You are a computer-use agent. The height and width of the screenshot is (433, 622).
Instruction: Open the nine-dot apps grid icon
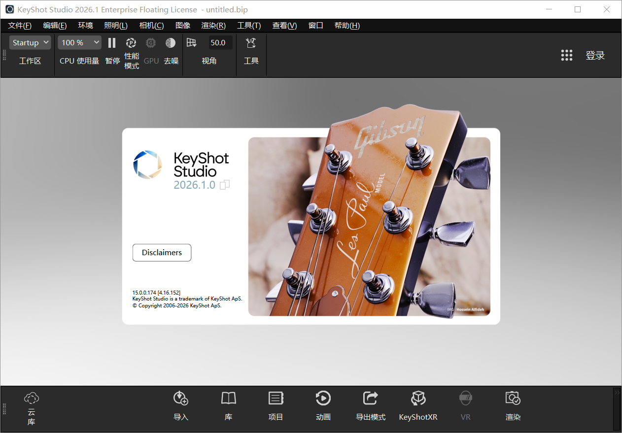[567, 55]
